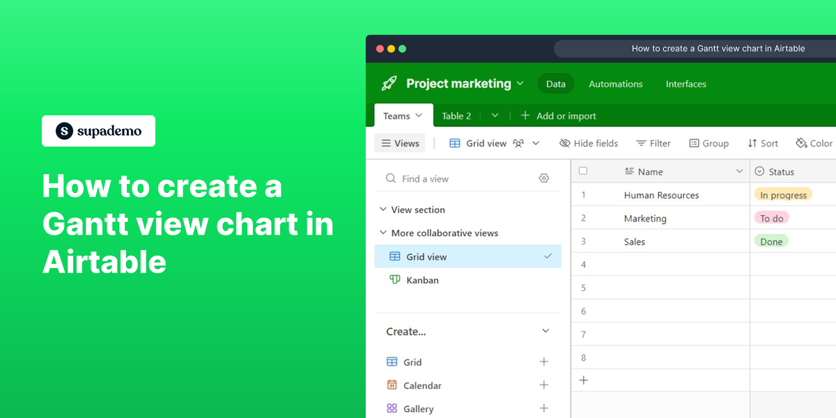Open view sidebar settings gear
Screen dimensions: 836x418
click(x=544, y=178)
